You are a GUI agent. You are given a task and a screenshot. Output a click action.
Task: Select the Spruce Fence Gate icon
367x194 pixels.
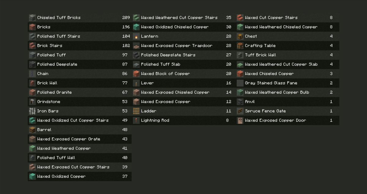pos(240,111)
